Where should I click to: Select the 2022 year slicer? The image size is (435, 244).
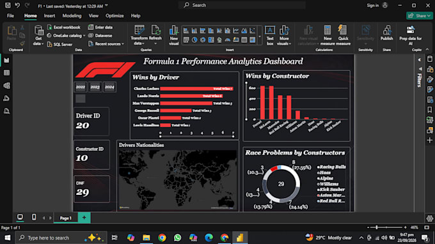[81, 87]
